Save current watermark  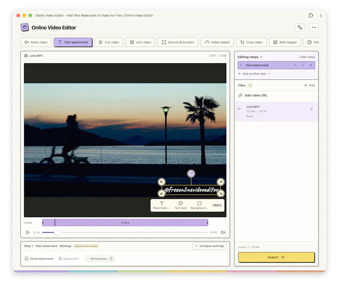pyautogui.click(x=69, y=258)
